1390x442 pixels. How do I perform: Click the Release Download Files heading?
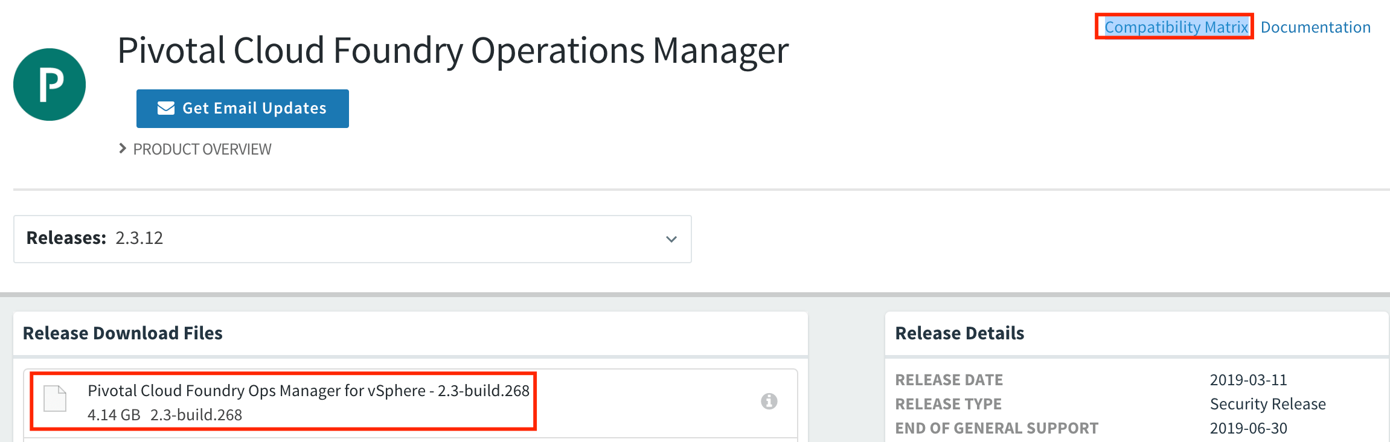[123, 333]
